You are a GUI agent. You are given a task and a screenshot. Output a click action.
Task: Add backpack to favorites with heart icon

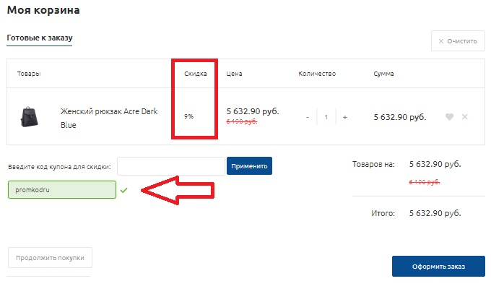(x=449, y=117)
